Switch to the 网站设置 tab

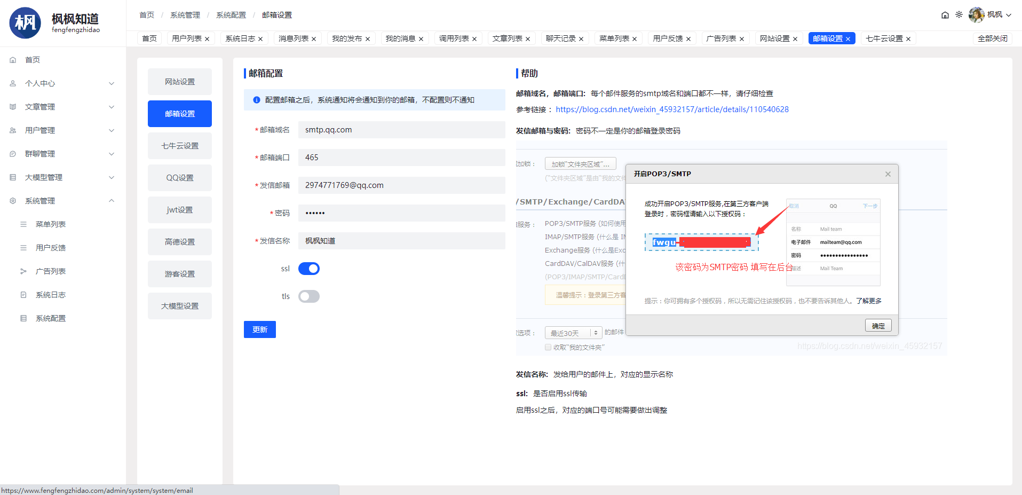[x=774, y=38]
